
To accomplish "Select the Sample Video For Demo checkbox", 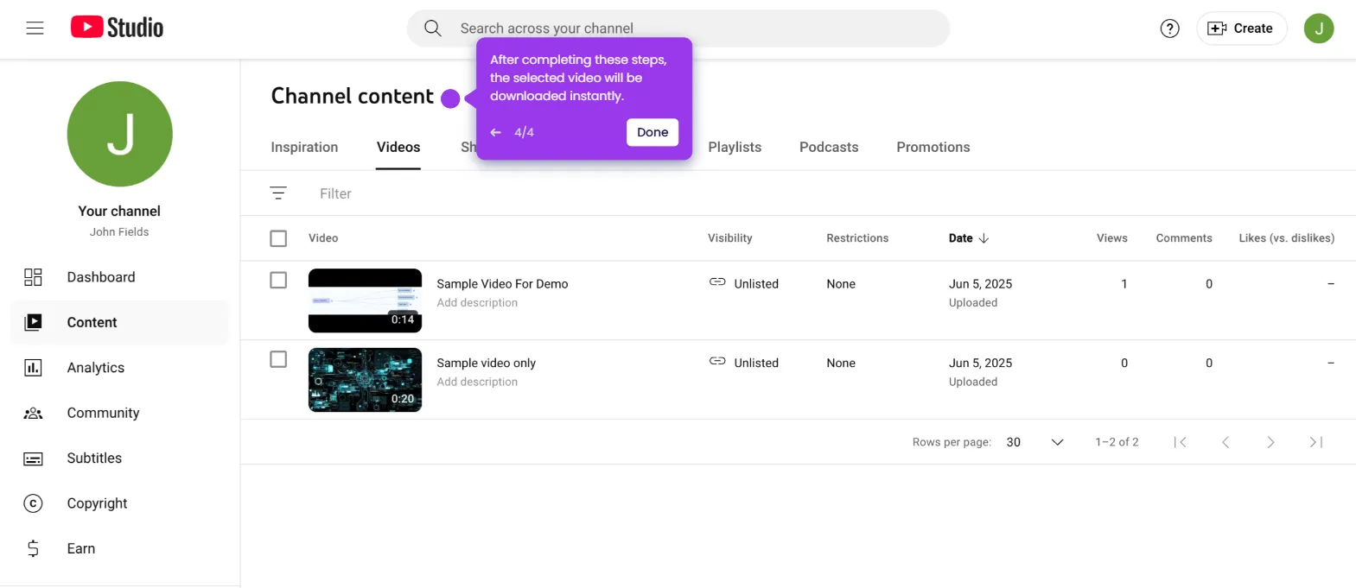I will (x=278, y=281).
